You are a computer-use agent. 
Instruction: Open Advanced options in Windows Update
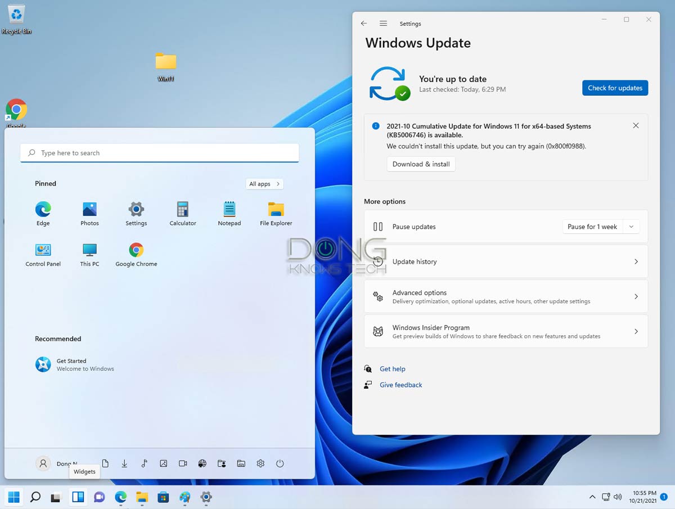[506, 296]
